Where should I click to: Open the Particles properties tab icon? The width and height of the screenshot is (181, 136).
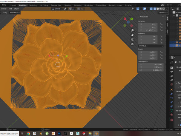point(172,98)
